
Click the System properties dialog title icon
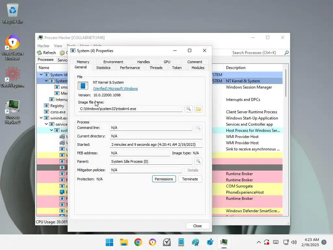73,50
